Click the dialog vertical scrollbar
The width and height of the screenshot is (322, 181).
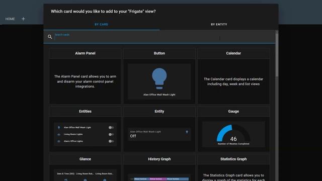coord(277,54)
